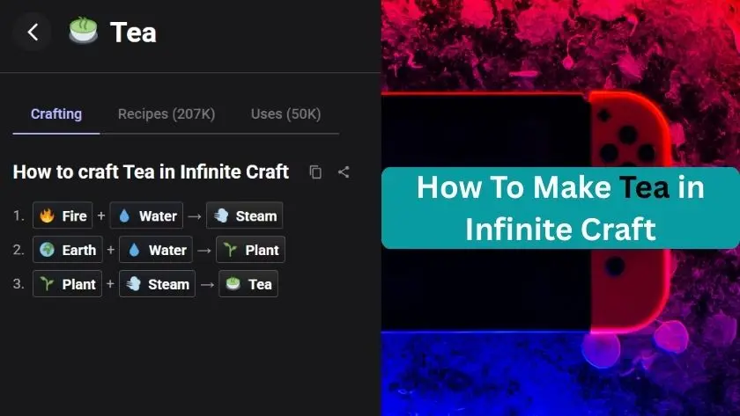Click the Tea page title text
This screenshot has height=416, width=740.
point(133,32)
